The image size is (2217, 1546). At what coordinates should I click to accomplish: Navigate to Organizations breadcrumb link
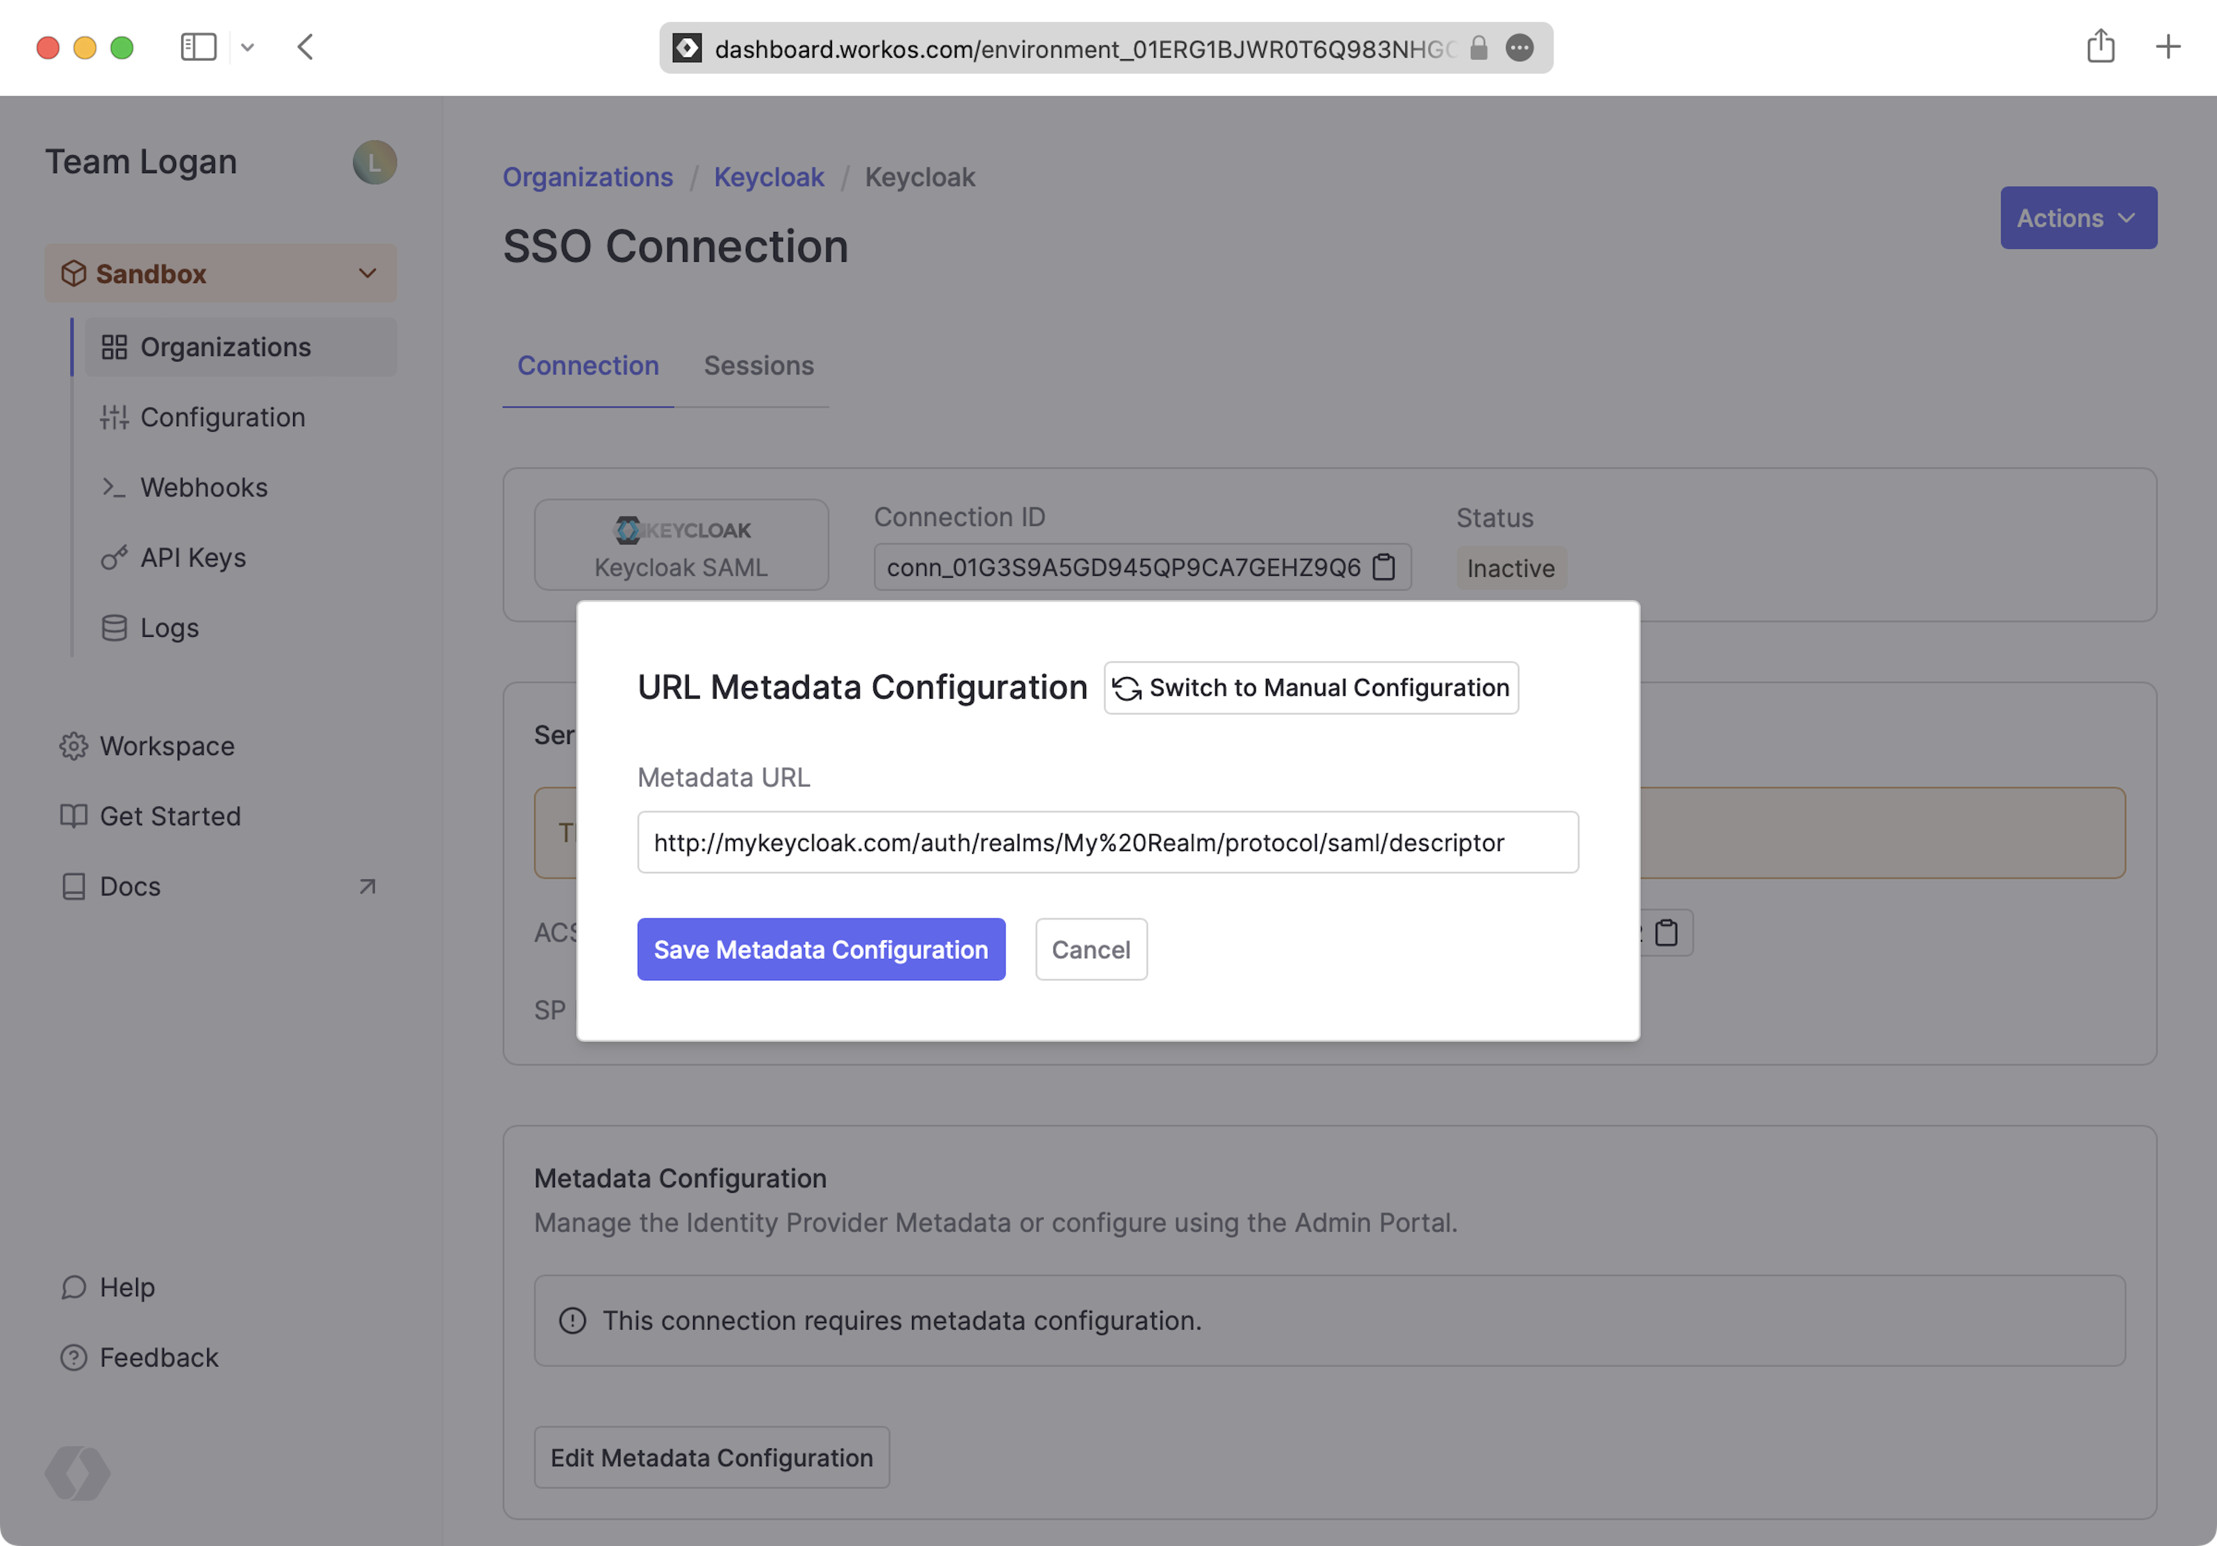coord(587,178)
